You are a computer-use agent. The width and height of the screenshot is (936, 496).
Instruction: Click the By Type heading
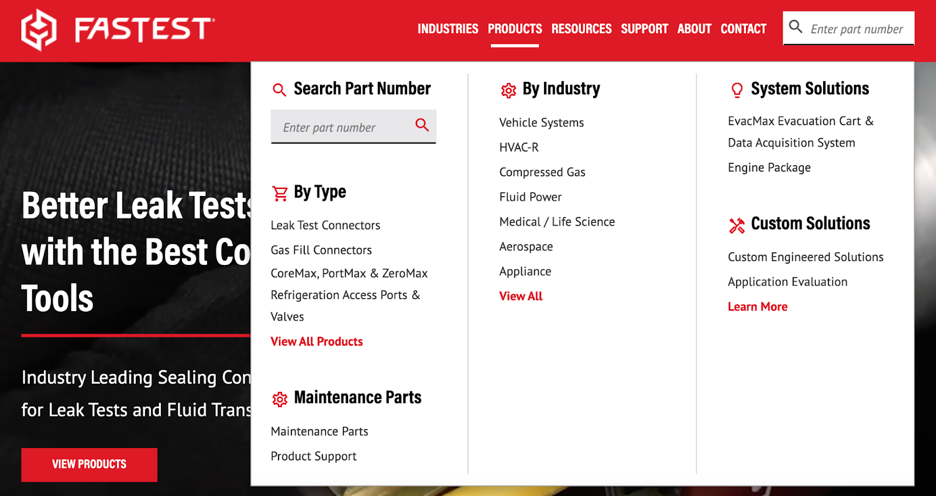tap(320, 192)
